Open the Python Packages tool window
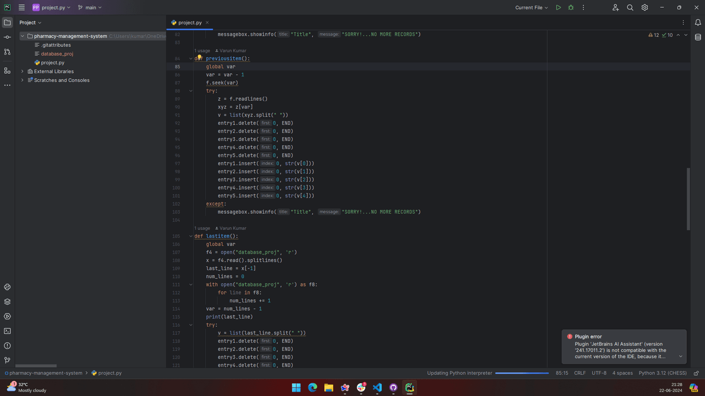Image resolution: width=705 pixels, height=396 pixels. (x=7, y=302)
